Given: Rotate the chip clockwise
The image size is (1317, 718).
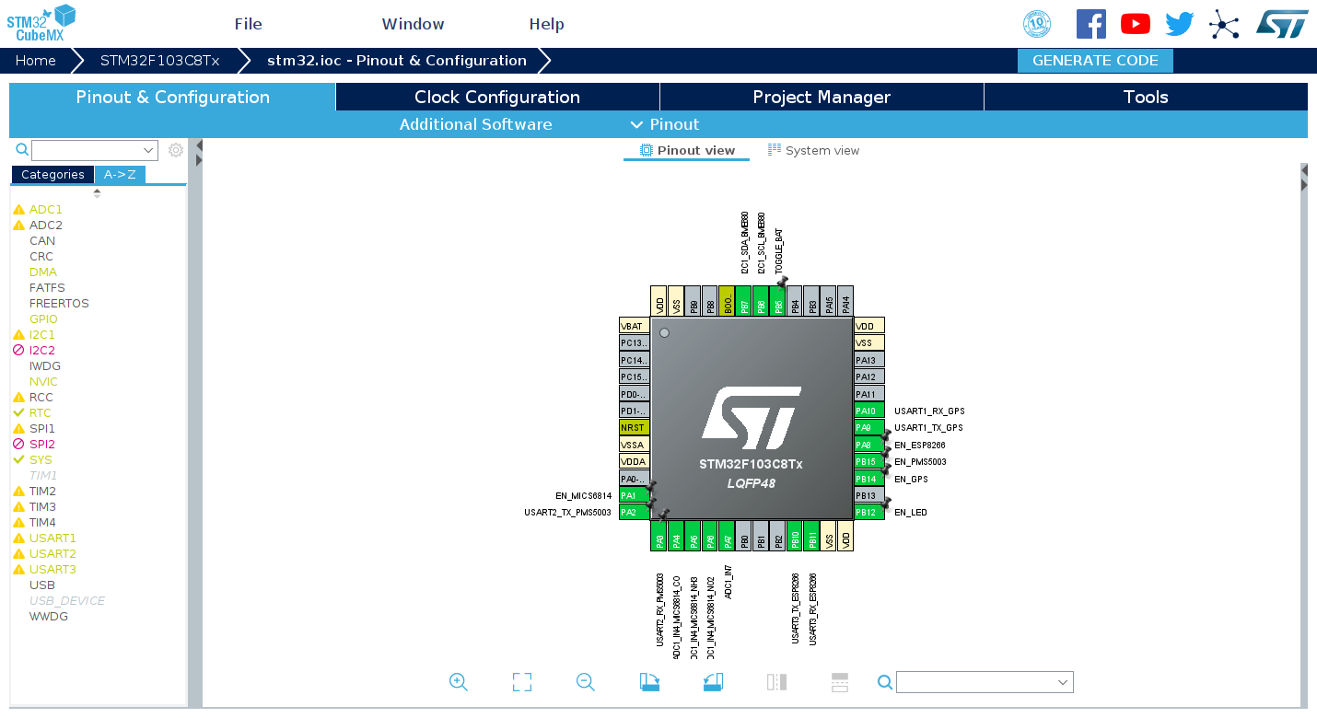Looking at the screenshot, I should coord(650,682).
